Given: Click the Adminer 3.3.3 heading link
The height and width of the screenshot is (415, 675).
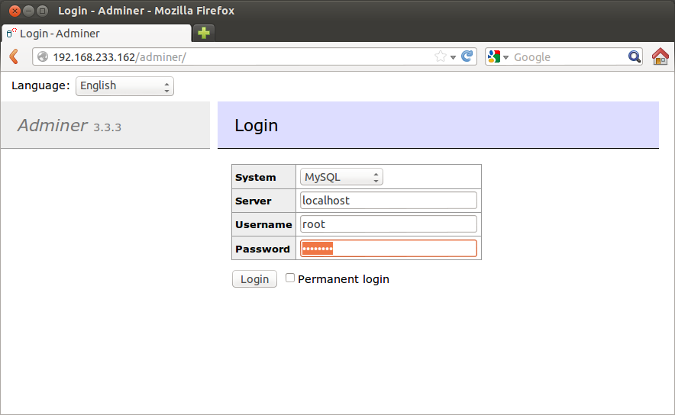Looking at the screenshot, I should [69, 126].
